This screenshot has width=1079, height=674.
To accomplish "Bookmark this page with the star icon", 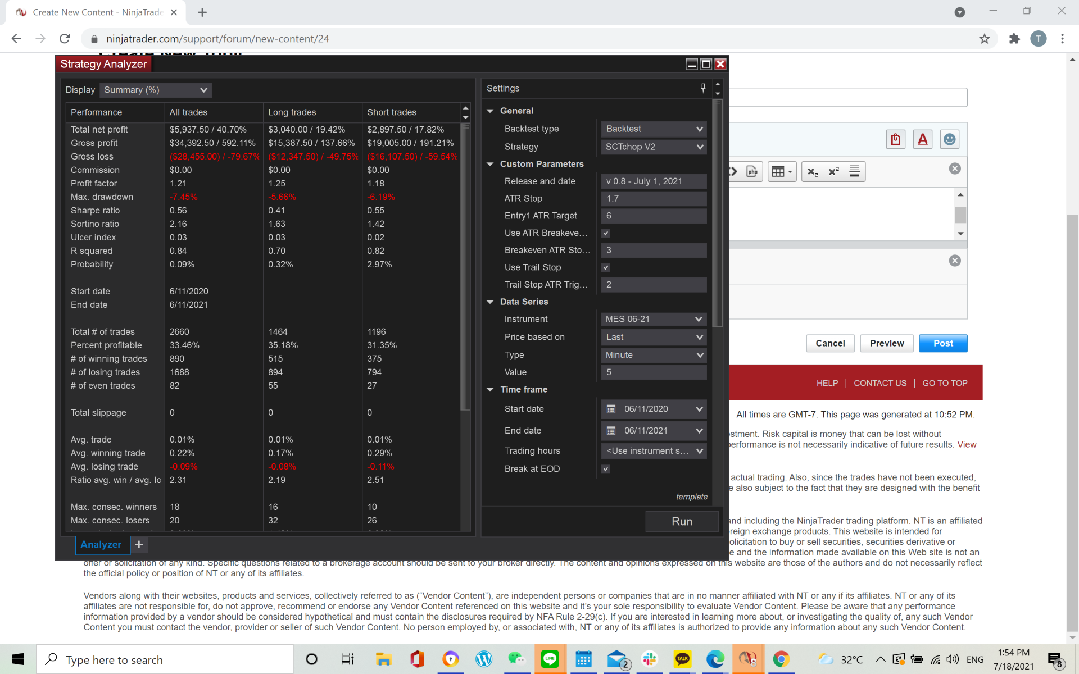I will pos(984,39).
